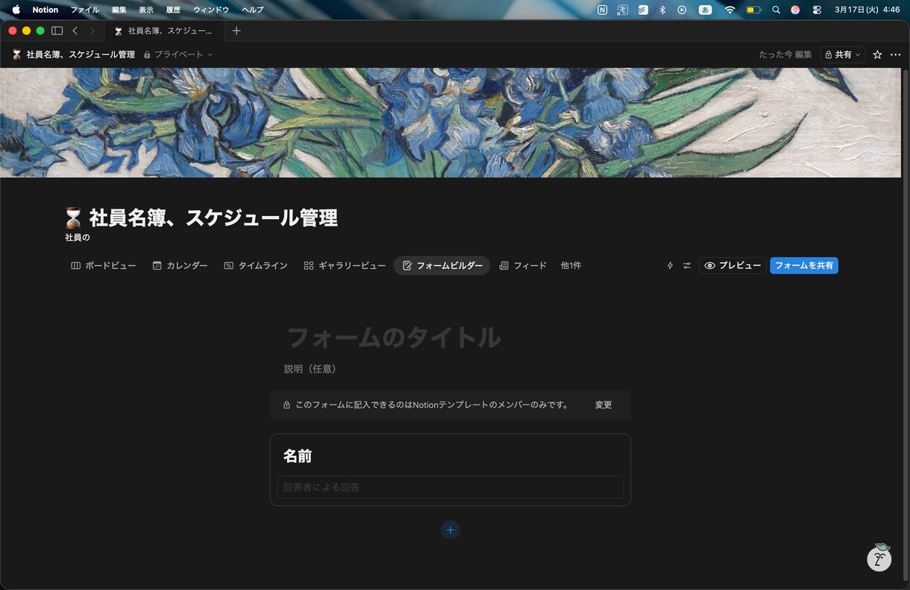Go forward with the right arrow
910x590 pixels.
pyautogui.click(x=92, y=31)
